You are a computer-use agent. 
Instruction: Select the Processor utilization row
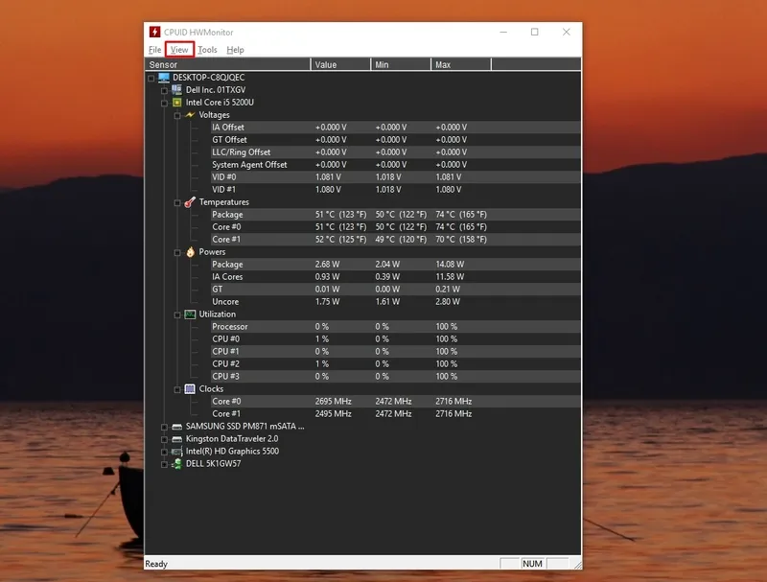coord(395,327)
